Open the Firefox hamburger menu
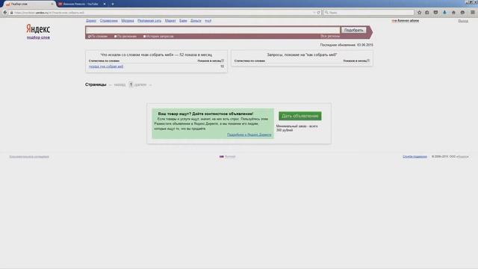The height and width of the screenshot is (269, 478). 473,13
